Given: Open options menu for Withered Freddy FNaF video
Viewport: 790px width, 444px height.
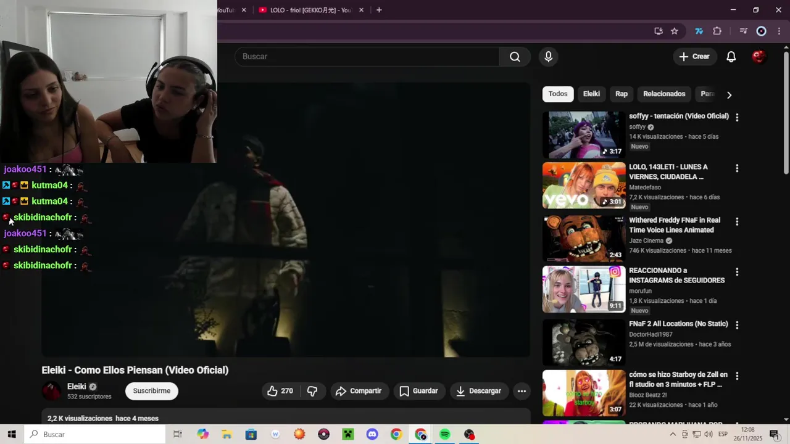Looking at the screenshot, I should pyautogui.click(x=737, y=221).
